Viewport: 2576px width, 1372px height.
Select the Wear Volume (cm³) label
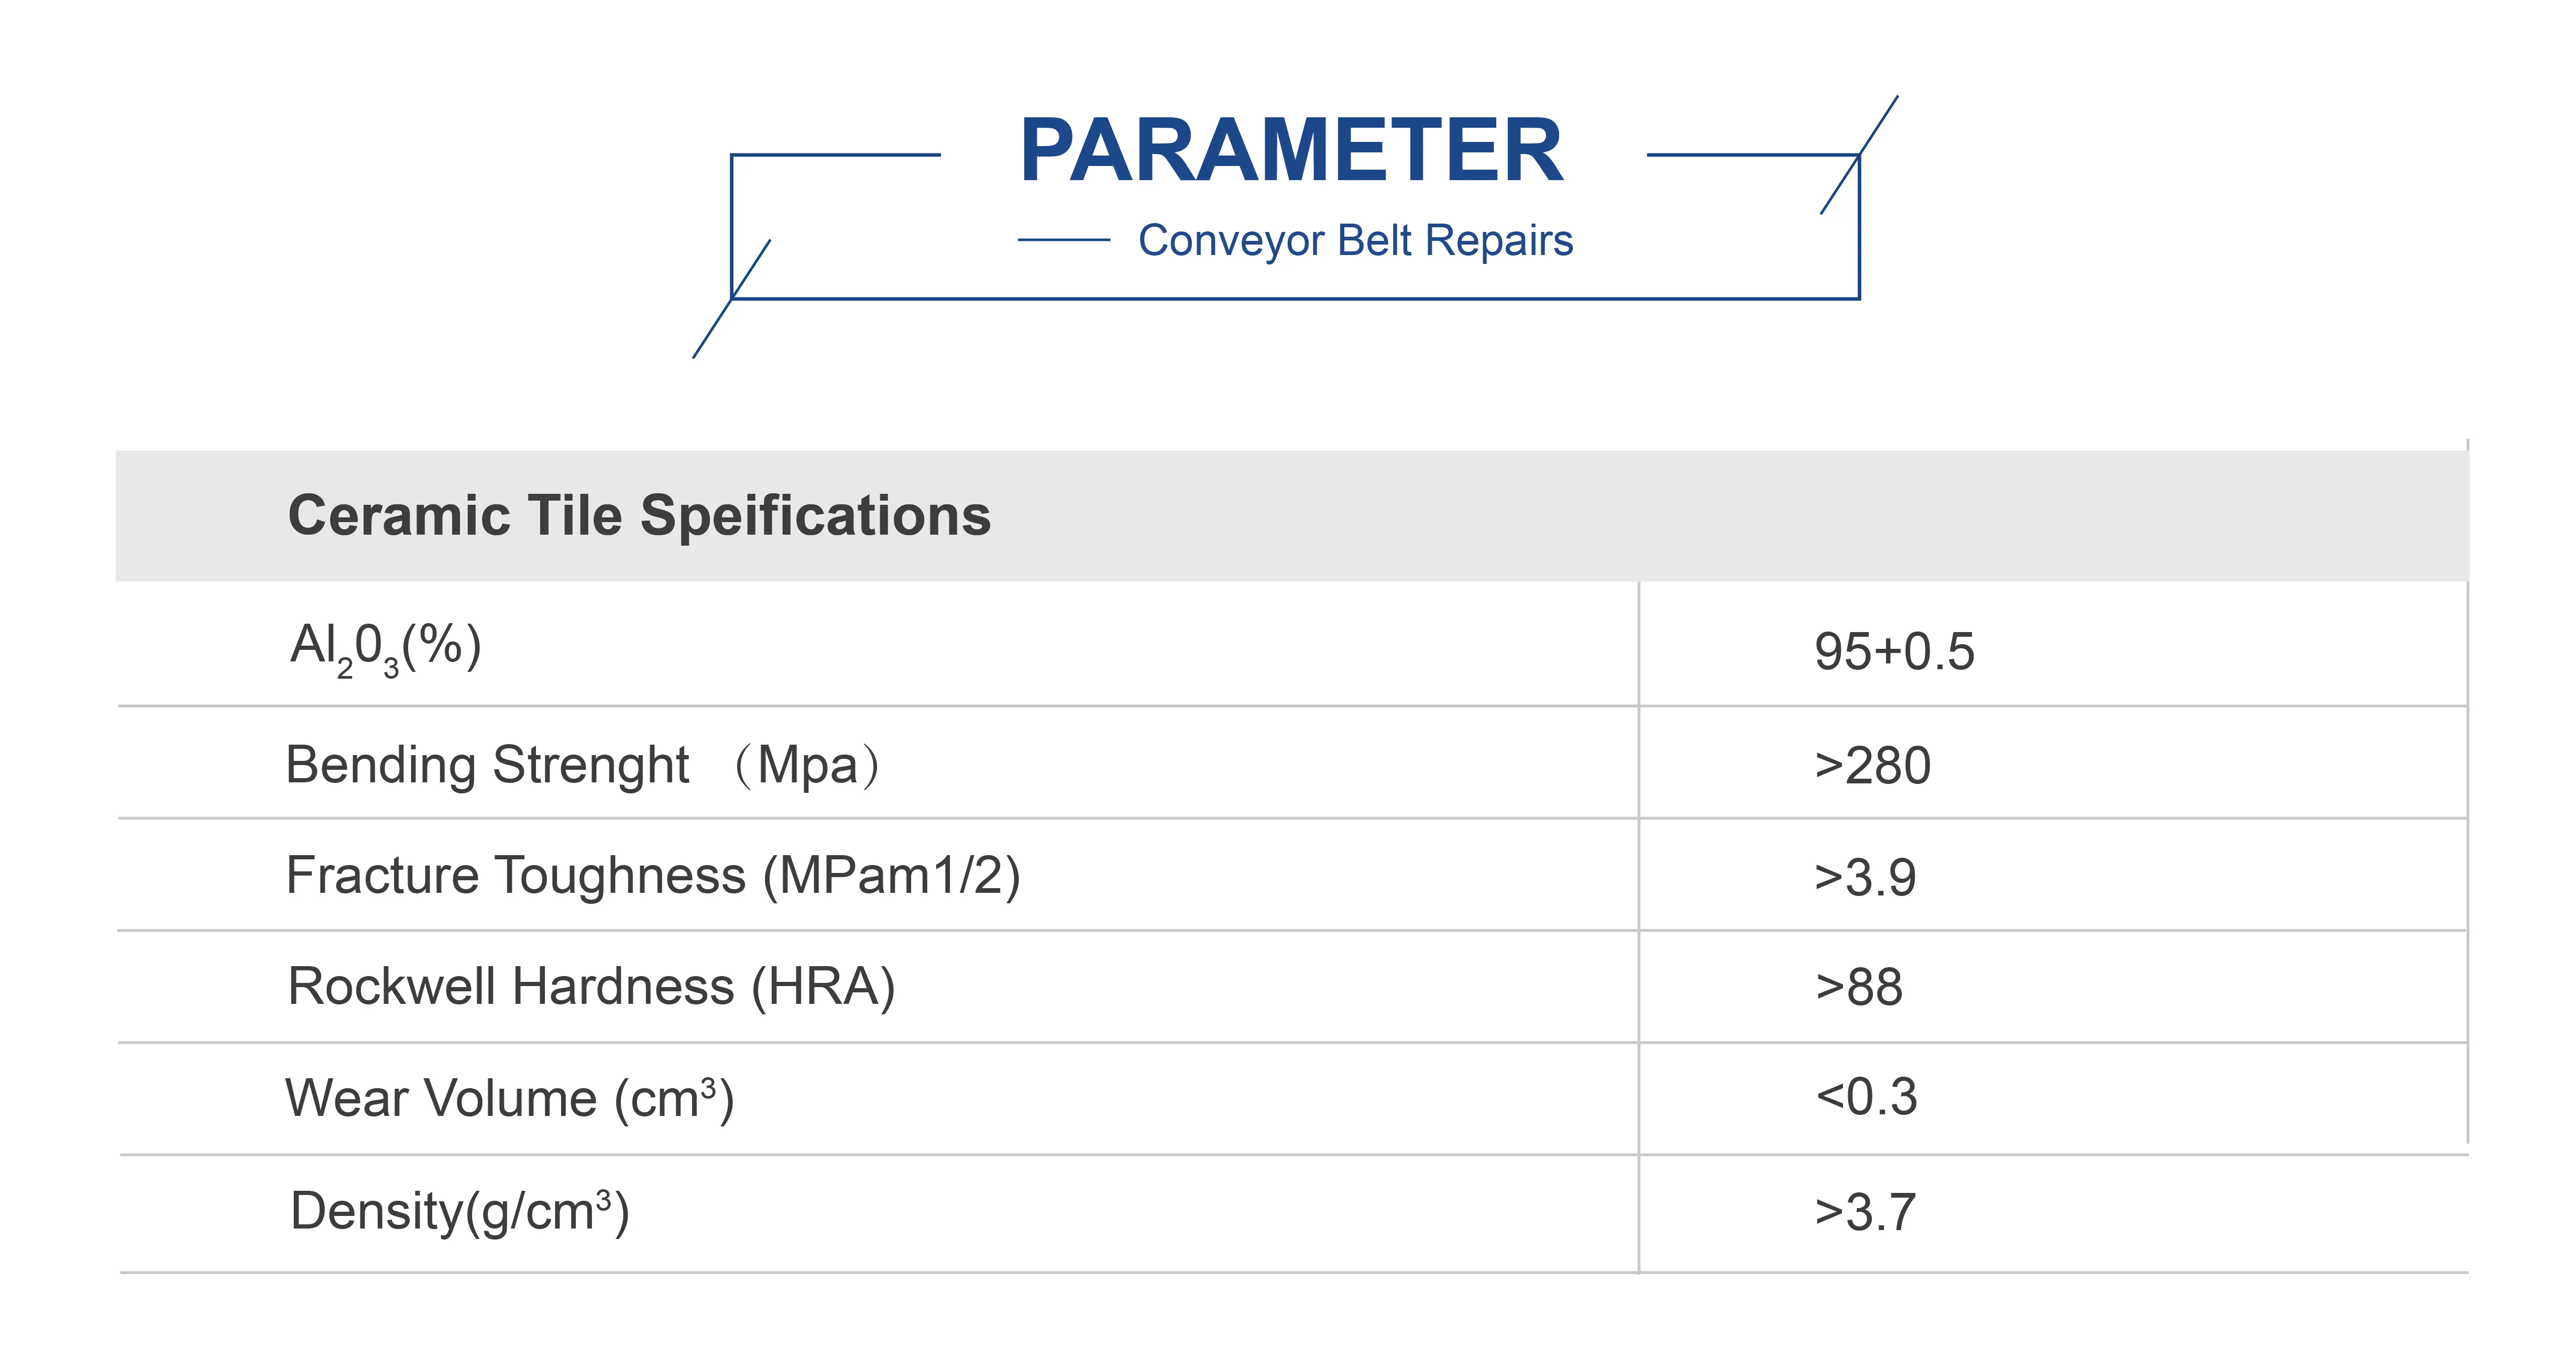coord(510,1098)
